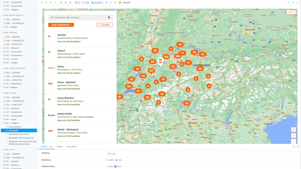The height and width of the screenshot is (169, 301).
Task: Click the remount component icon
Action: tap(42, 3)
